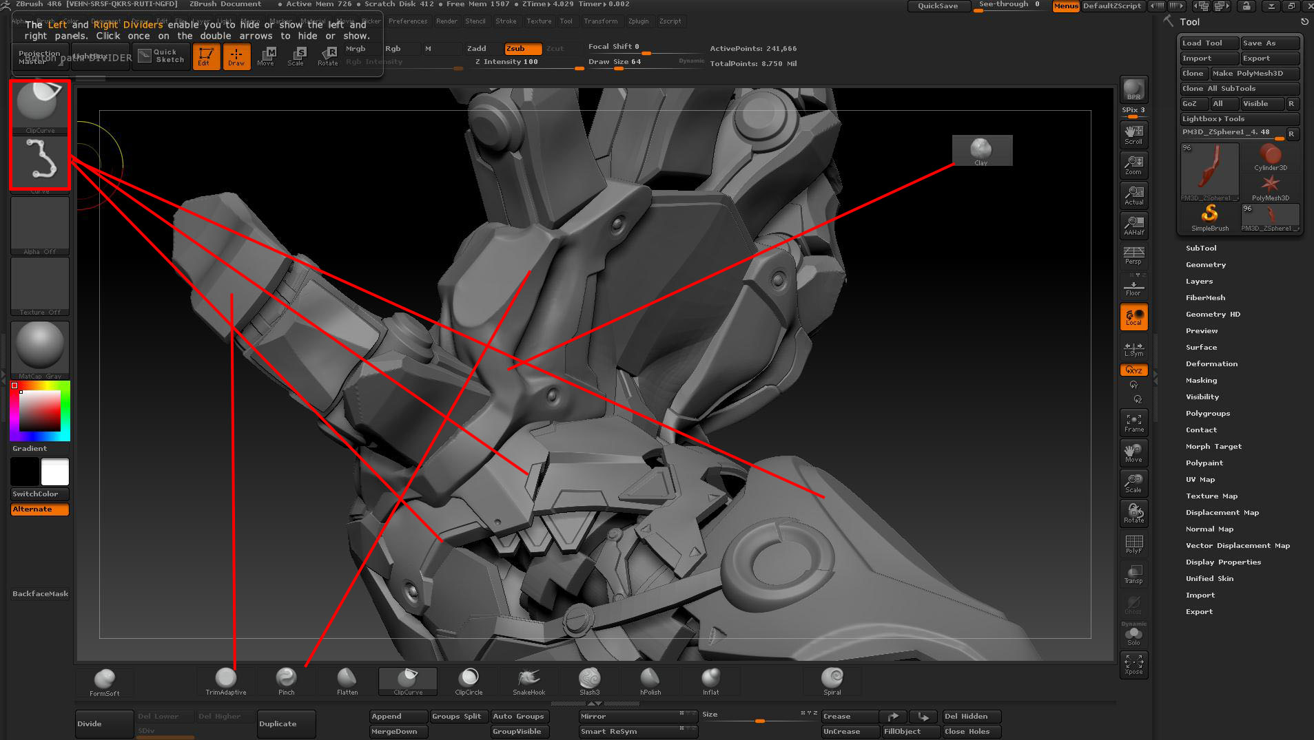This screenshot has width=1314, height=740.
Task: Expand the Geometry section
Action: click(x=1206, y=264)
